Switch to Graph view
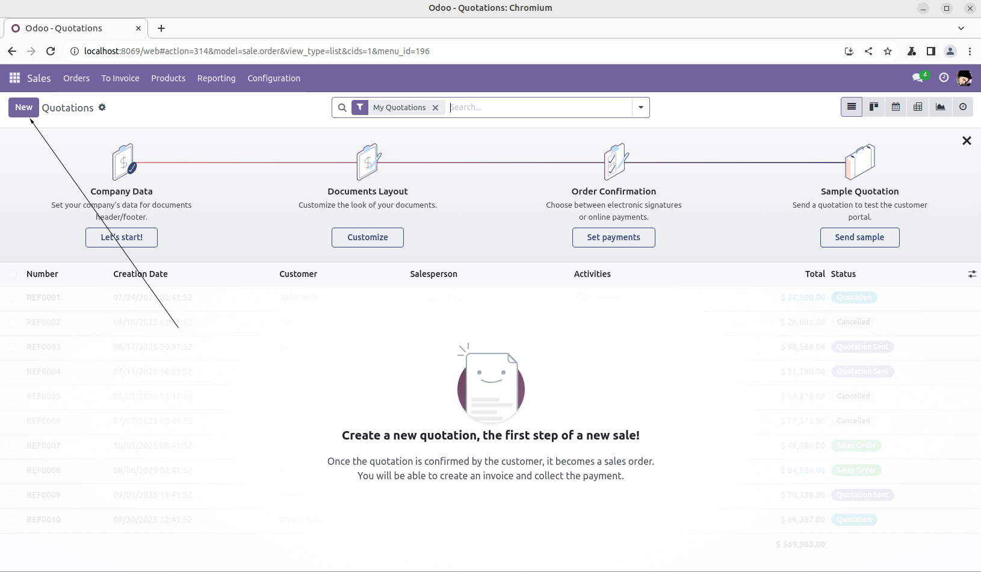981x572 pixels. (940, 107)
